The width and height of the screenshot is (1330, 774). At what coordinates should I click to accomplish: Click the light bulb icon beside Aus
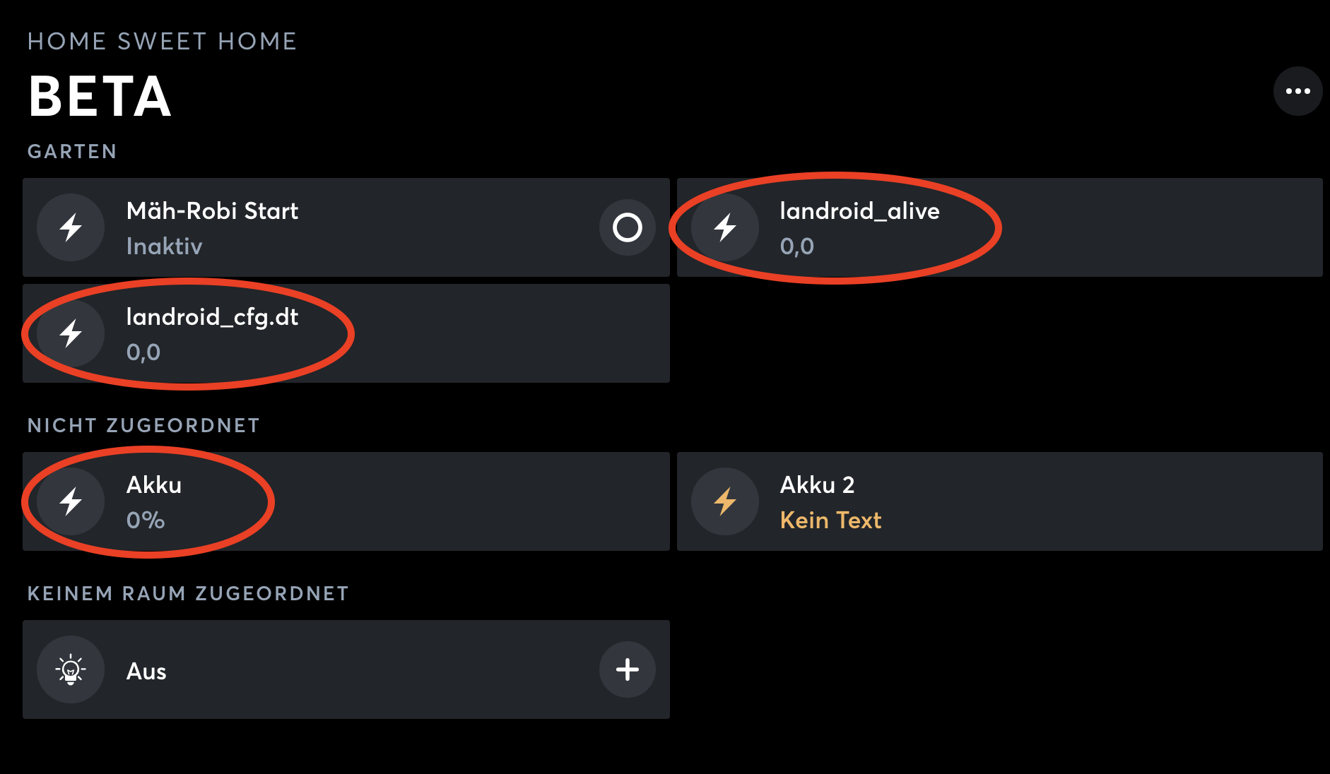click(71, 669)
